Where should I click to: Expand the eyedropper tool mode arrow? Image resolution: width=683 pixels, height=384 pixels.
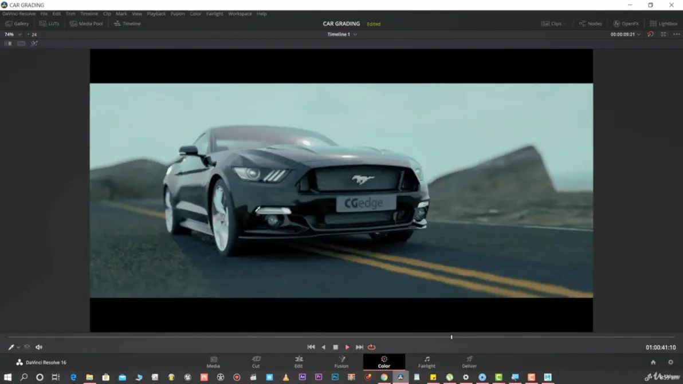pos(18,347)
